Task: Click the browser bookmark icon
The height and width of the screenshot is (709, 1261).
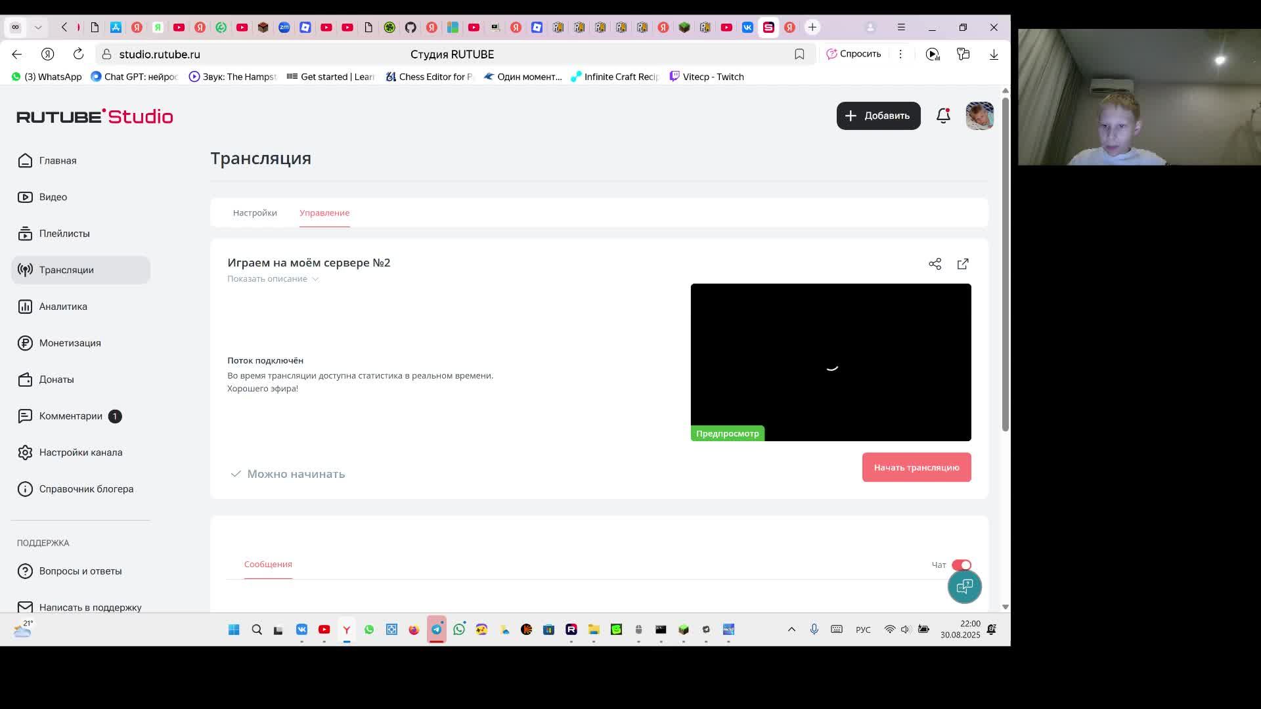Action: [799, 54]
